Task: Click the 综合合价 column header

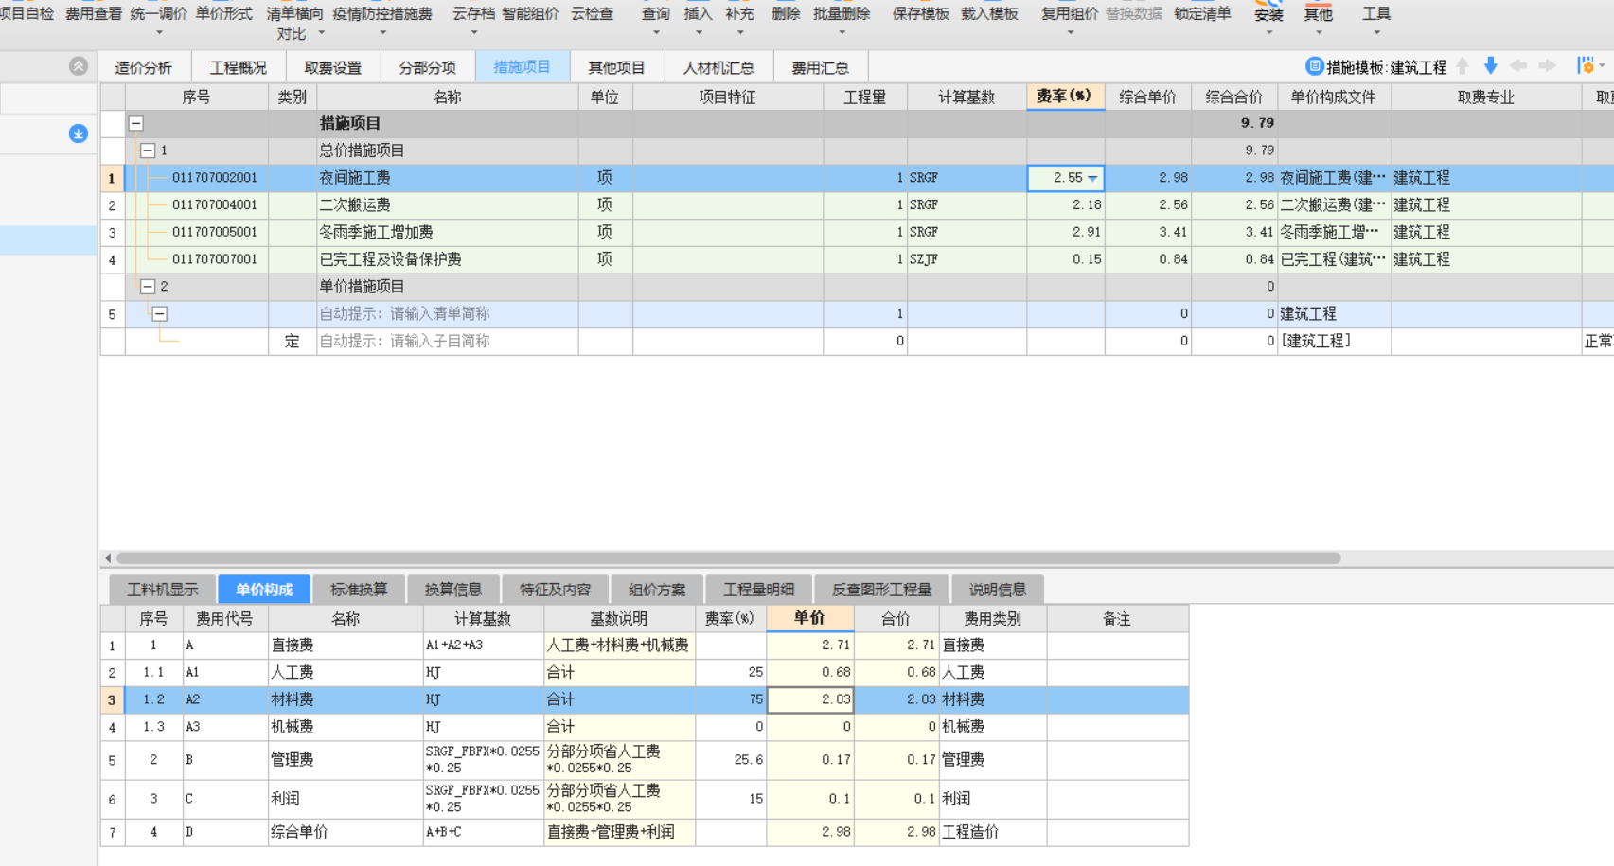Action: point(1234,97)
